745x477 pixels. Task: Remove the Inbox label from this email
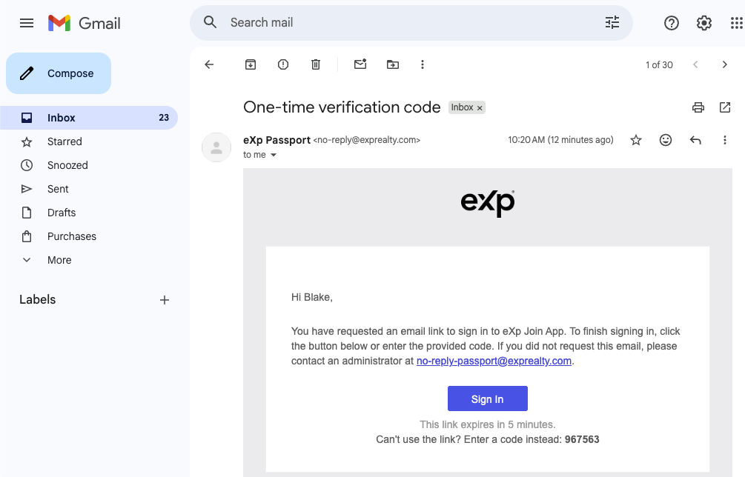(x=480, y=108)
